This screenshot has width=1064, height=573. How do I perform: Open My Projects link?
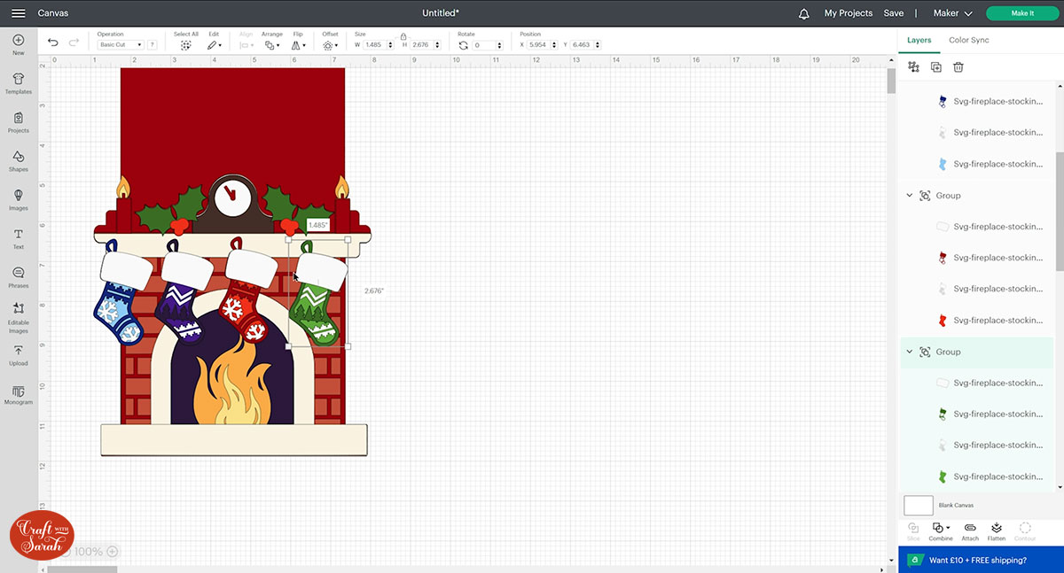point(848,13)
